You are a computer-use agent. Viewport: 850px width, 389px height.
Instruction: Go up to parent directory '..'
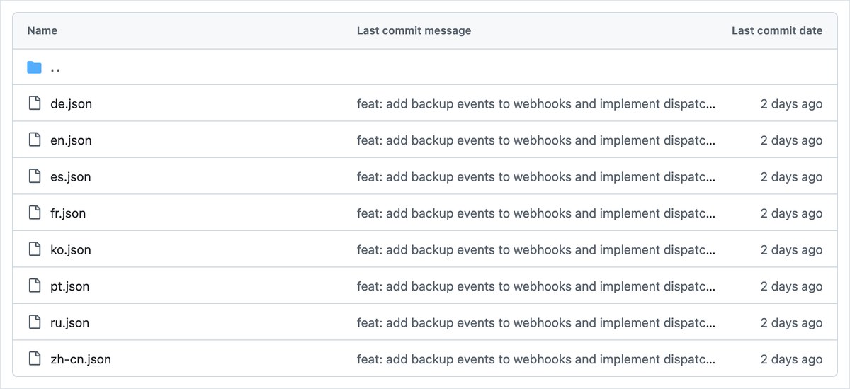pyautogui.click(x=55, y=68)
